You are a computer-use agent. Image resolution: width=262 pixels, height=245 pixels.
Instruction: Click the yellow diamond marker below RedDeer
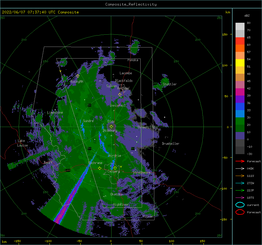[x=120, y=95]
